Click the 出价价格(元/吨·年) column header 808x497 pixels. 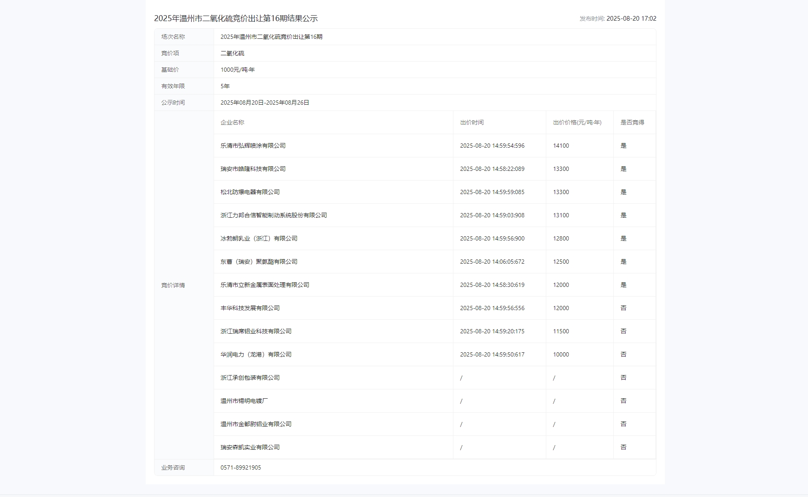pos(577,122)
